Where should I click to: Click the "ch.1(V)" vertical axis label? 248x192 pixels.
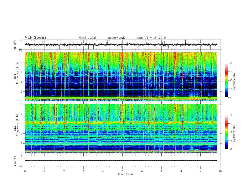[x=15, y=45]
